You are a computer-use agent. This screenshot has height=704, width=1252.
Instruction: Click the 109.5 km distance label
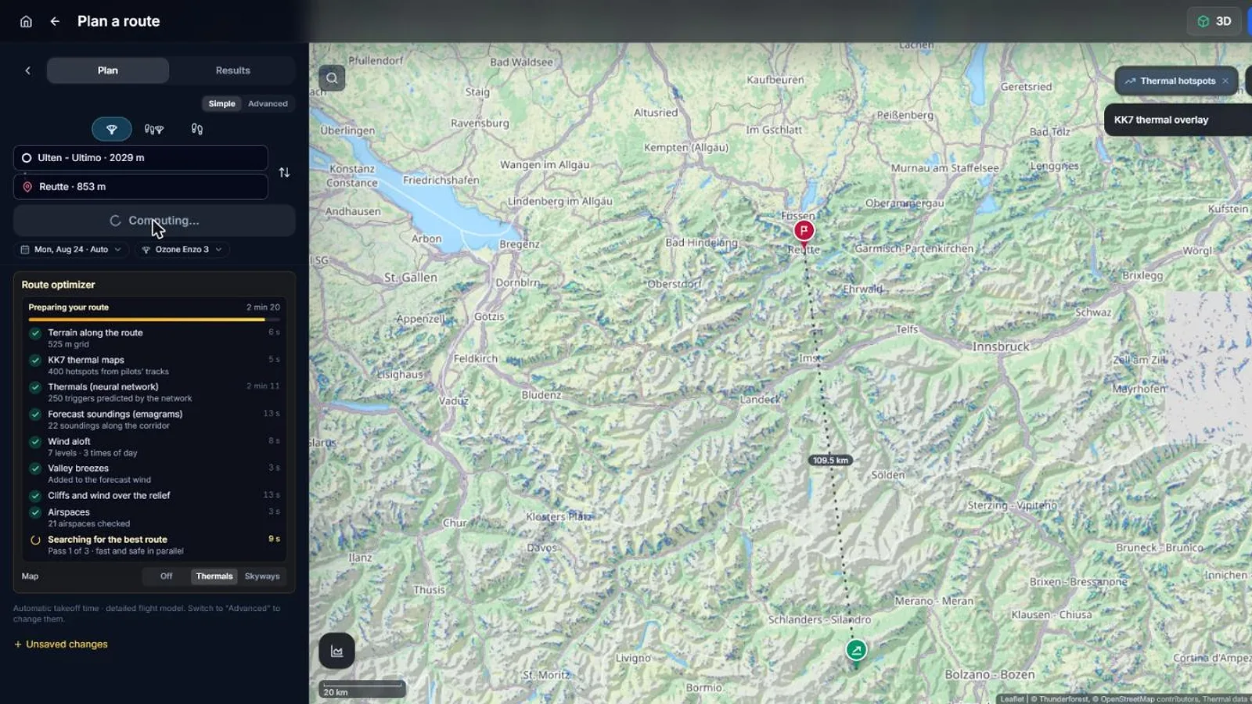click(830, 461)
